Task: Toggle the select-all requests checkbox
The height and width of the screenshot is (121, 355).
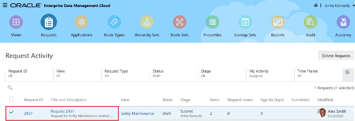Action: click(x=11, y=99)
